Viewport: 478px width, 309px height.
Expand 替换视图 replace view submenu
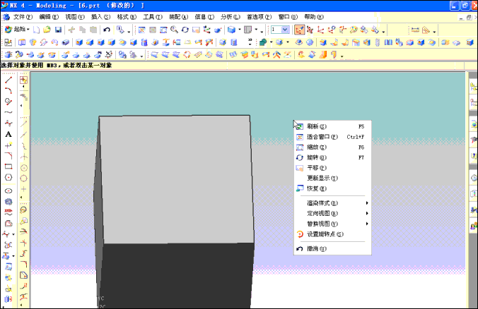tap(332, 224)
